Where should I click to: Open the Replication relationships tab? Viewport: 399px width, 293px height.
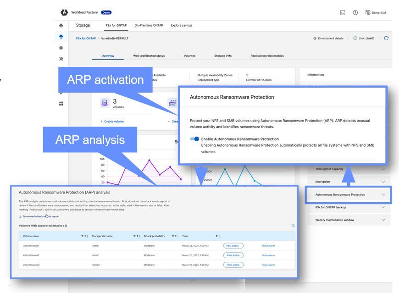(267, 55)
